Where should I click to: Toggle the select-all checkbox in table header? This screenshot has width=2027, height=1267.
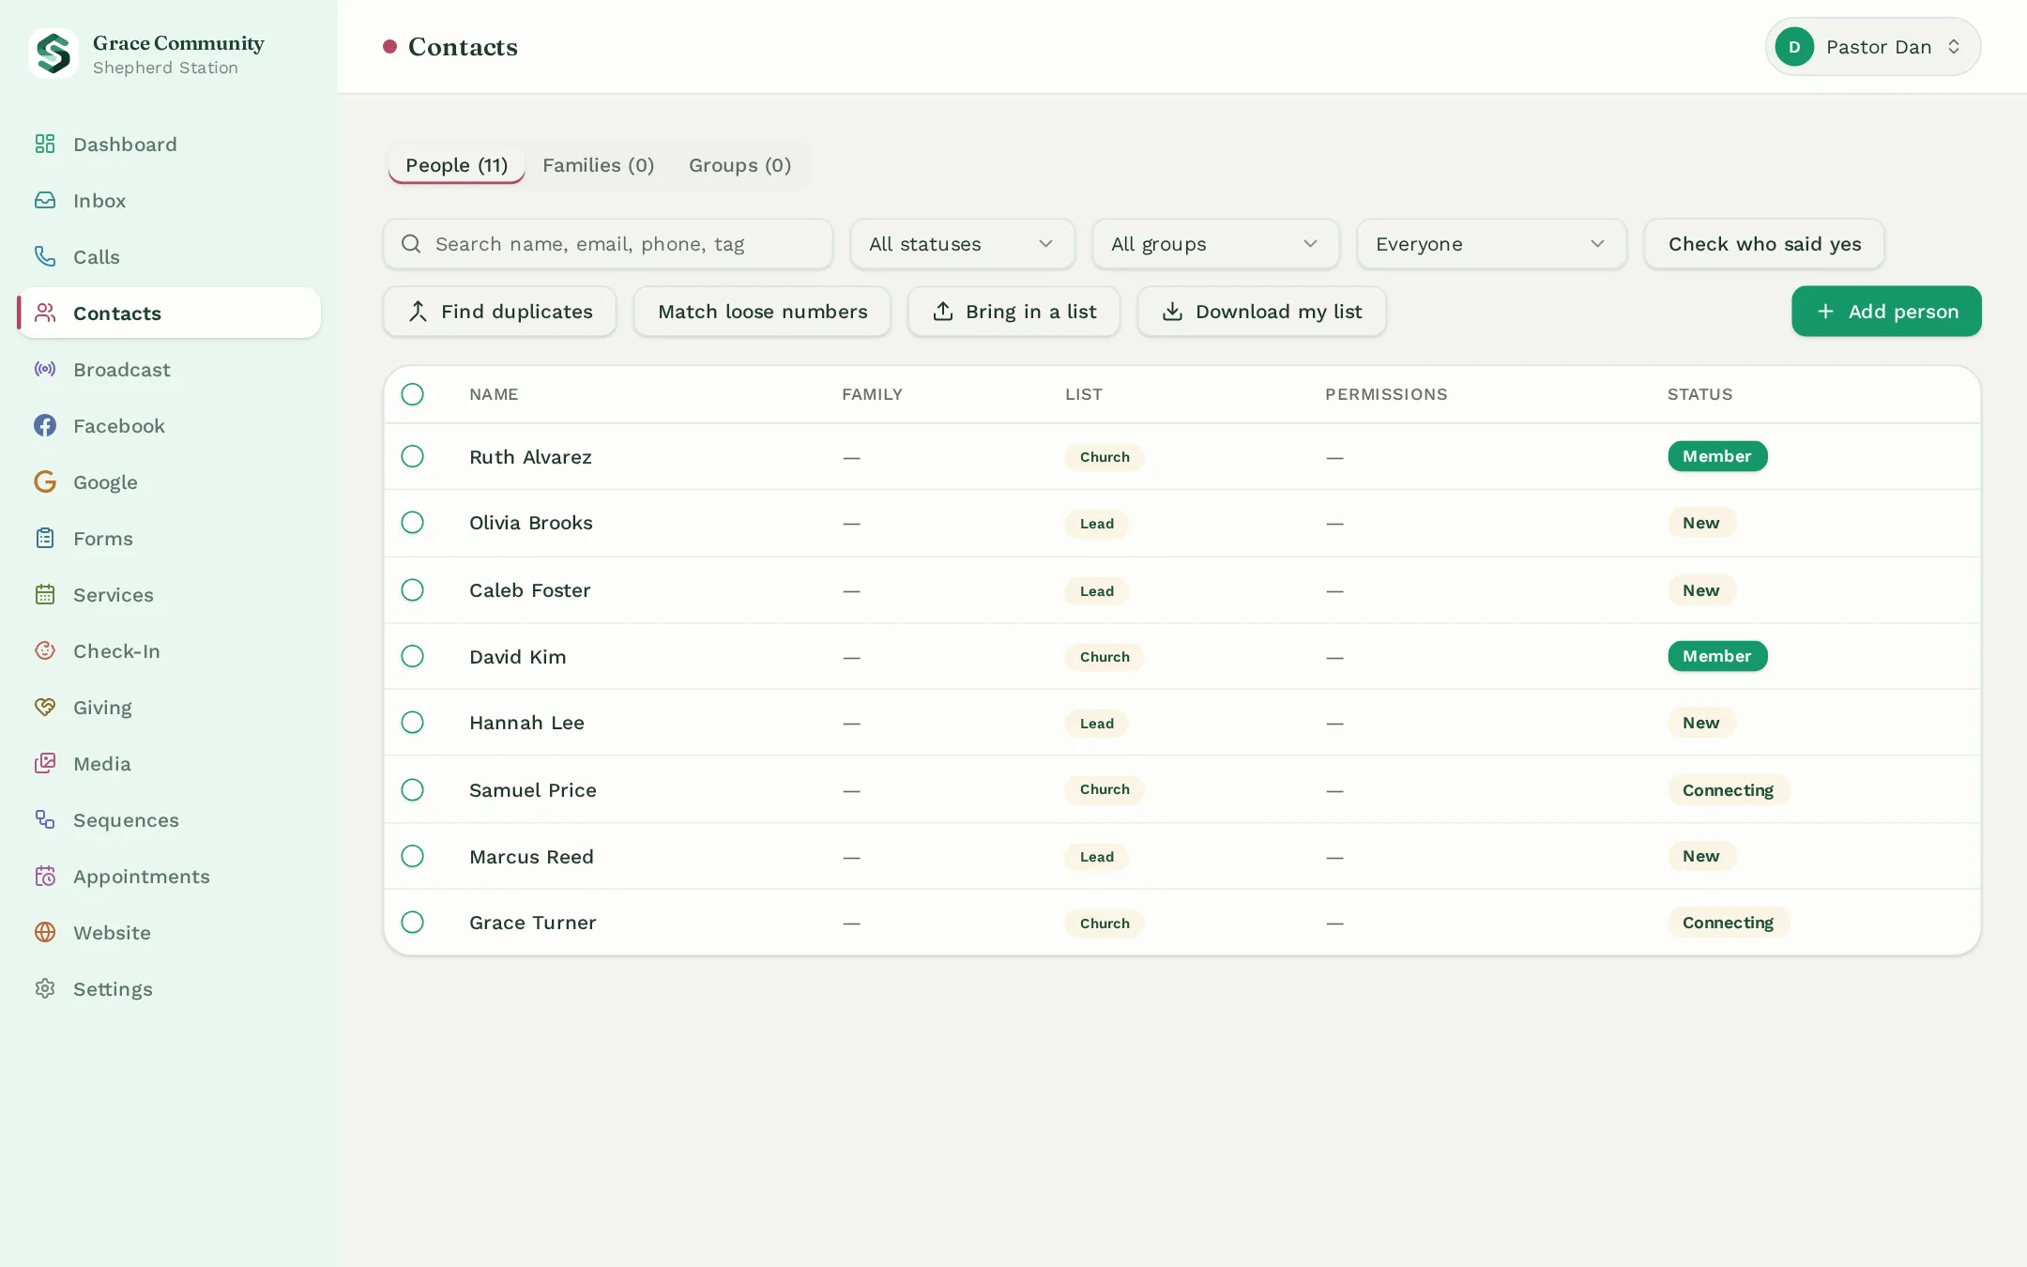pos(412,394)
